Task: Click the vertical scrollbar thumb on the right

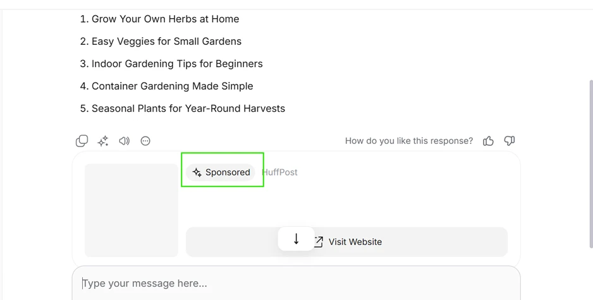Action: (x=591, y=164)
